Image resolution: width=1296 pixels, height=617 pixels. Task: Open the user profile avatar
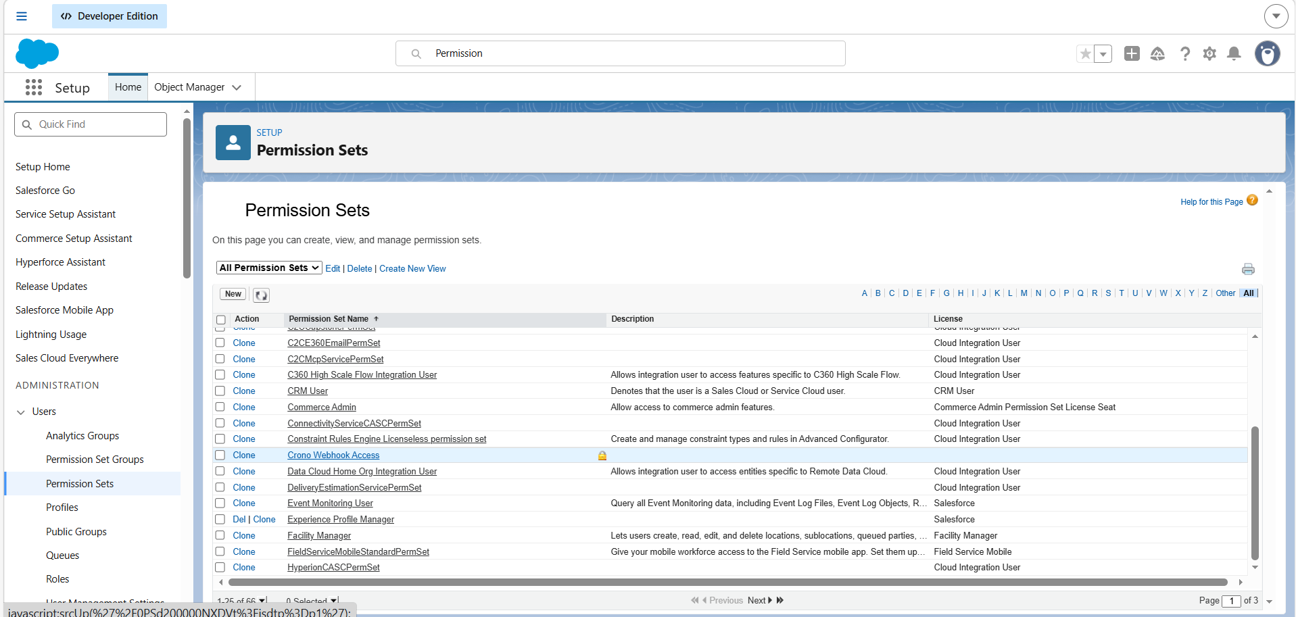(1267, 53)
